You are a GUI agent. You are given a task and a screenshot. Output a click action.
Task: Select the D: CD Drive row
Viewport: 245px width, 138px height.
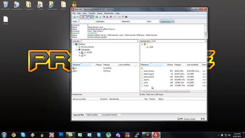coord(105,71)
